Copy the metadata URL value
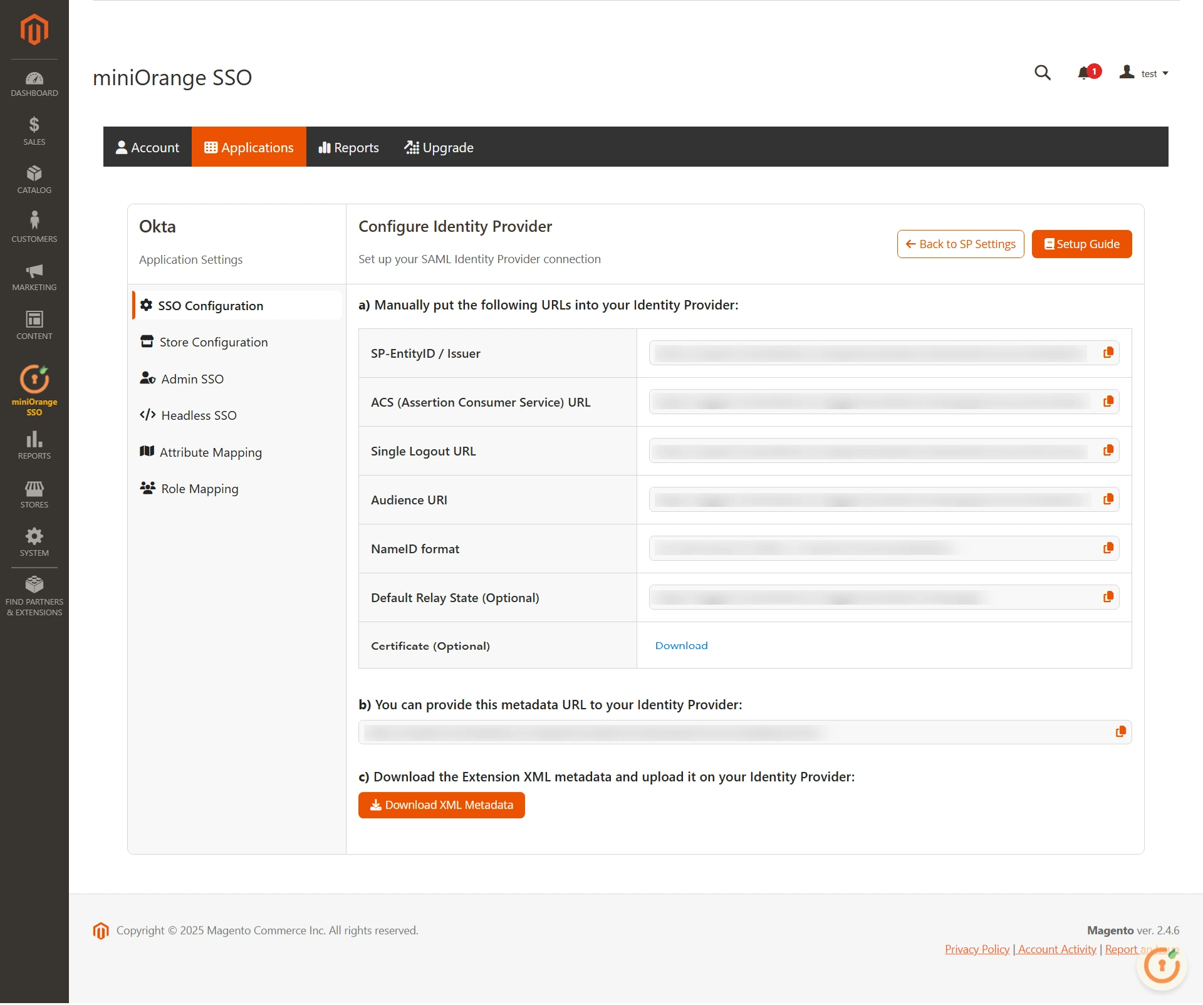 [1120, 731]
